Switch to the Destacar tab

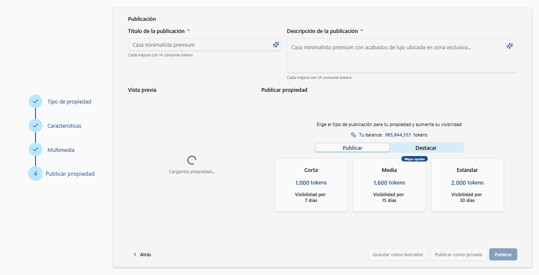pyautogui.click(x=426, y=148)
